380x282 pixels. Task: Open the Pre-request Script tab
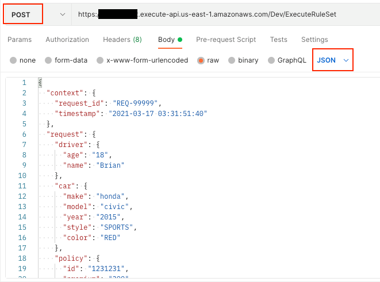tap(226, 40)
